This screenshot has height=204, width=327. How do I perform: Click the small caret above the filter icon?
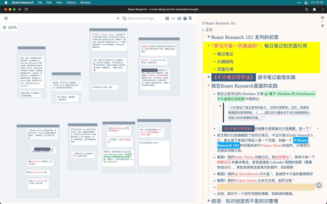click(x=322, y=22)
